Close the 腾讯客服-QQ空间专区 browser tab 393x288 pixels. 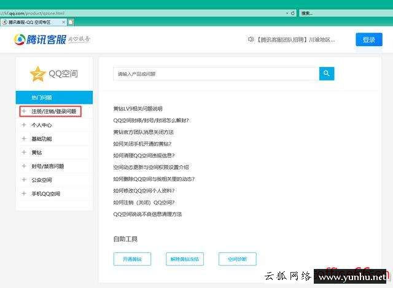63,22
